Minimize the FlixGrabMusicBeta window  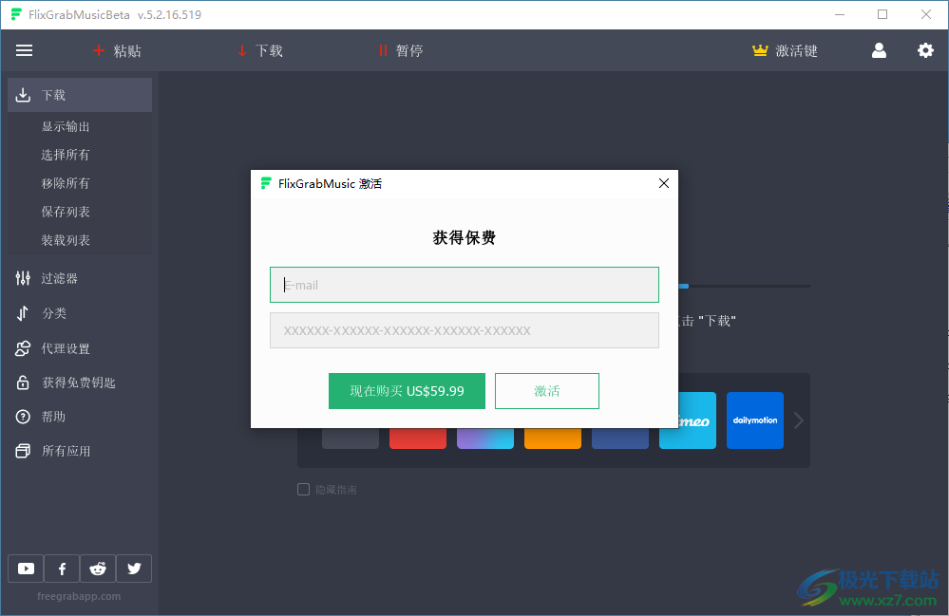tap(840, 14)
